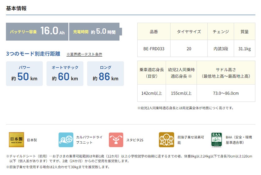
Task: Click the カルパワードライブユニット gear icon
Action: click(x=66, y=140)
